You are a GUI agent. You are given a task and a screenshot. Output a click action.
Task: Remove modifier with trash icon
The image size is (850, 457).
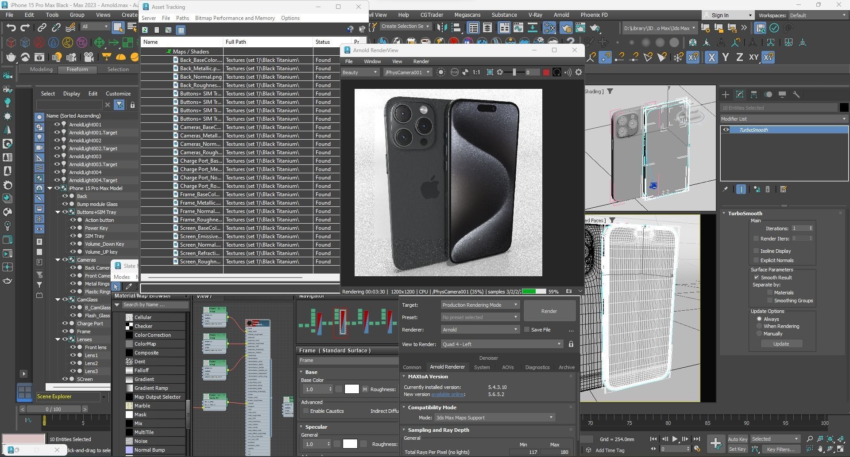pyautogui.click(x=768, y=190)
